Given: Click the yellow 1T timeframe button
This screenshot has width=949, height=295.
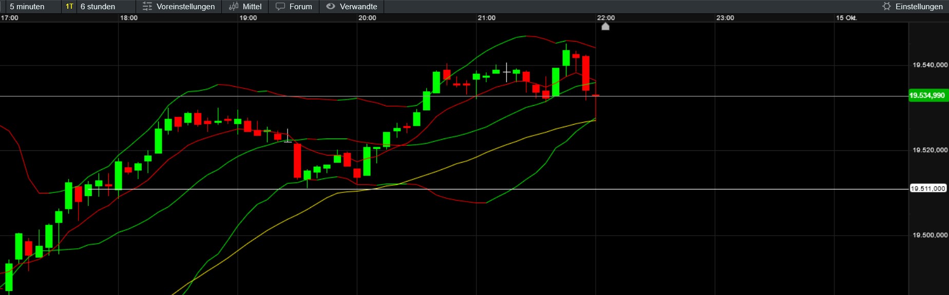Looking at the screenshot, I should pos(69,7).
